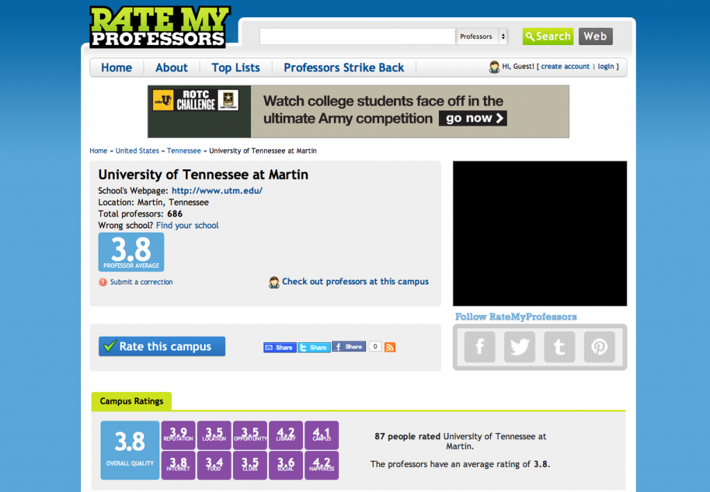Open the Facebook follow icon
Viewport: 710px width, 492px height.
[x=480, y=346]
